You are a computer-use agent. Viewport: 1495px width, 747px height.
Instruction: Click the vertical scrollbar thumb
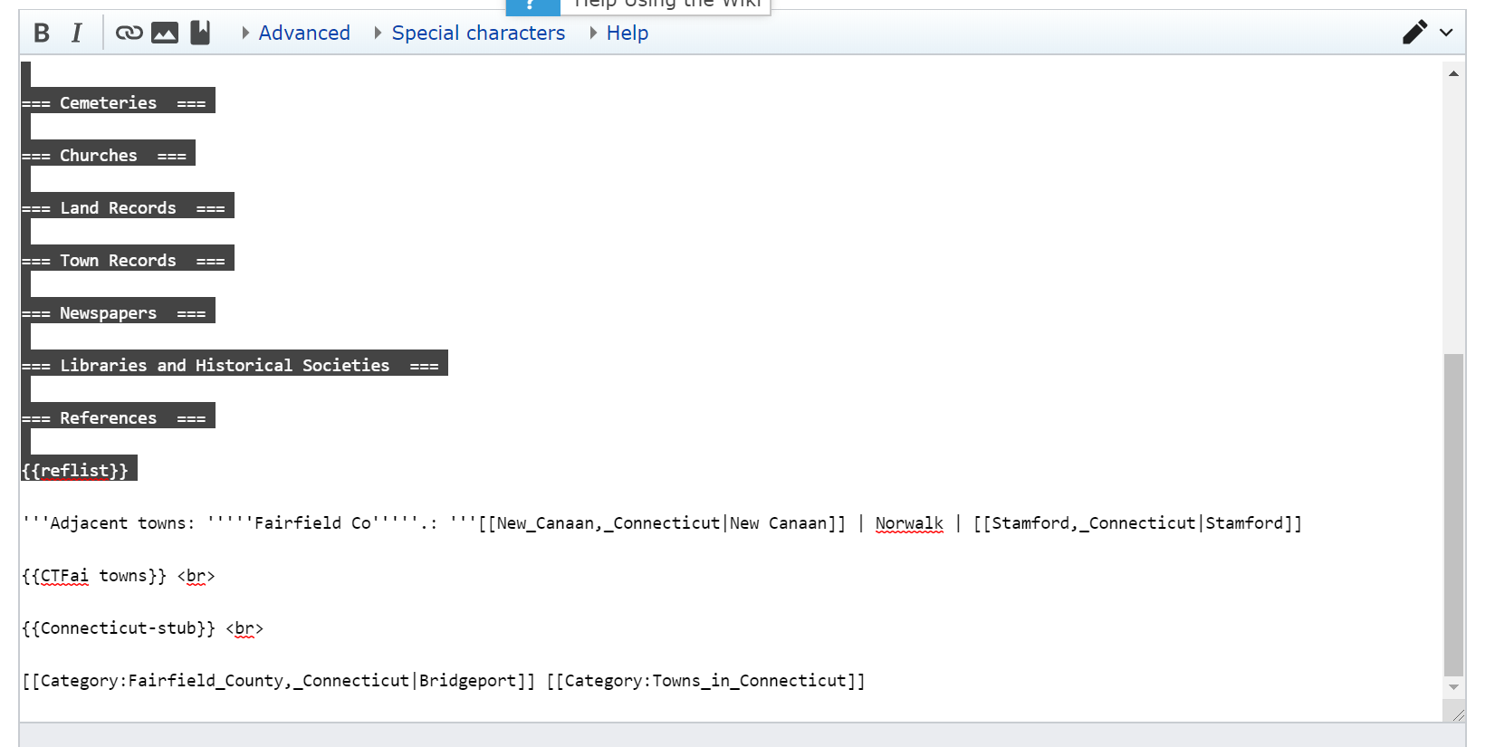1453,514
